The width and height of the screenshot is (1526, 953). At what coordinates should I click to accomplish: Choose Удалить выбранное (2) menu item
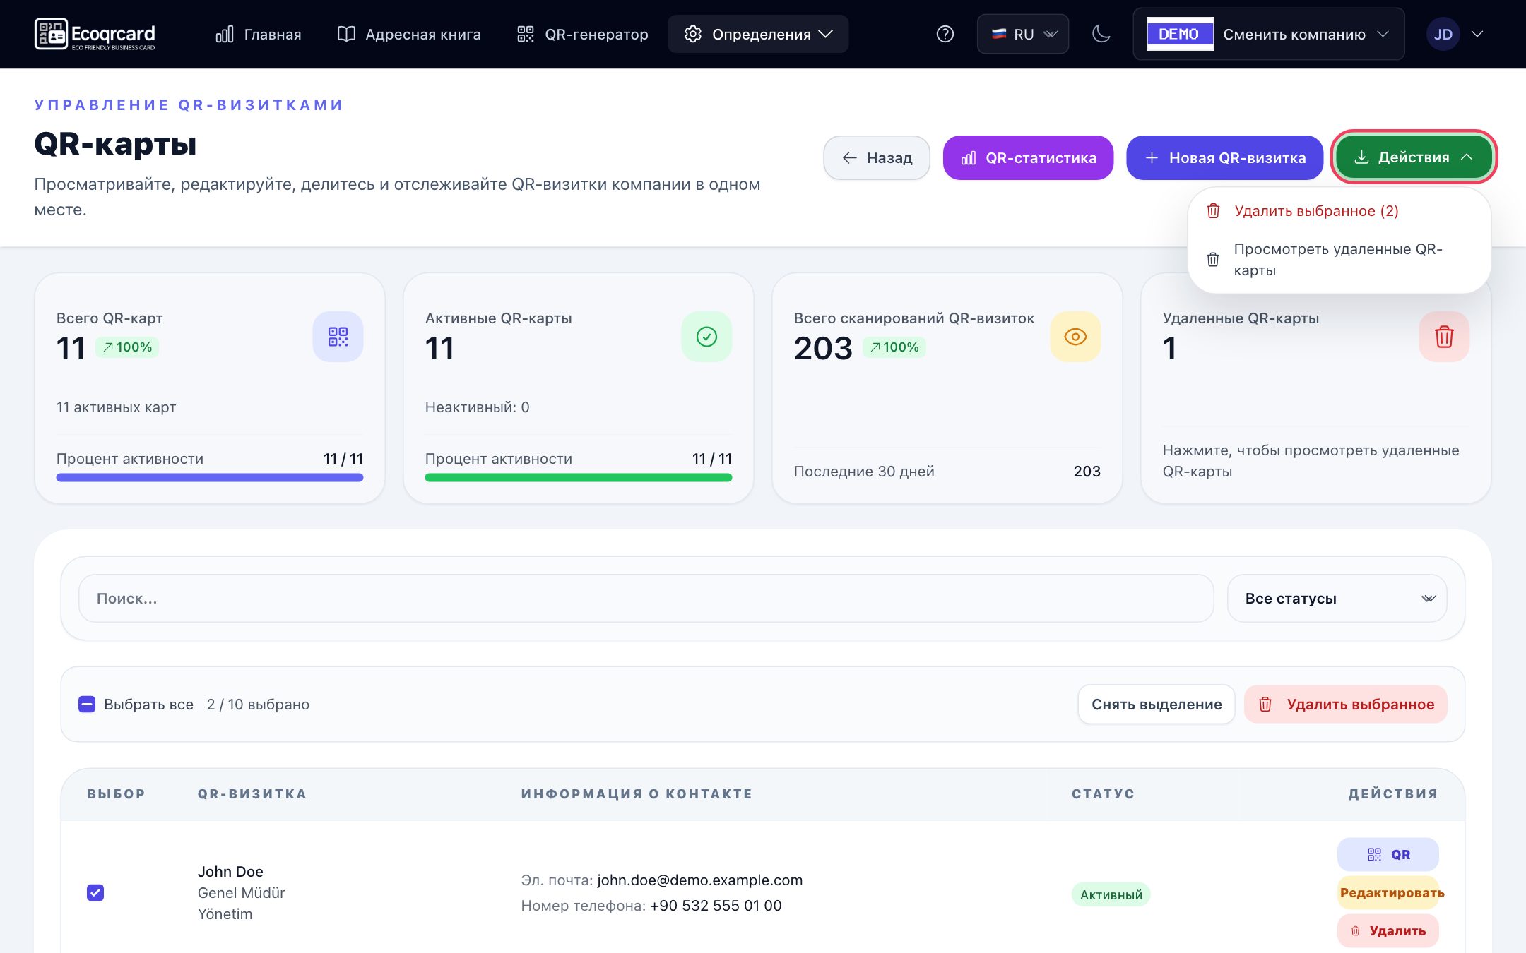click(1339, 211)
